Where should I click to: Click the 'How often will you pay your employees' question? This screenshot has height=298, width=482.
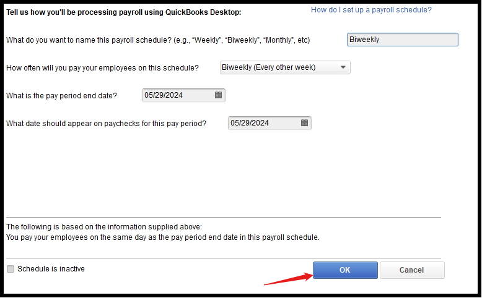[x=102, y=68]
